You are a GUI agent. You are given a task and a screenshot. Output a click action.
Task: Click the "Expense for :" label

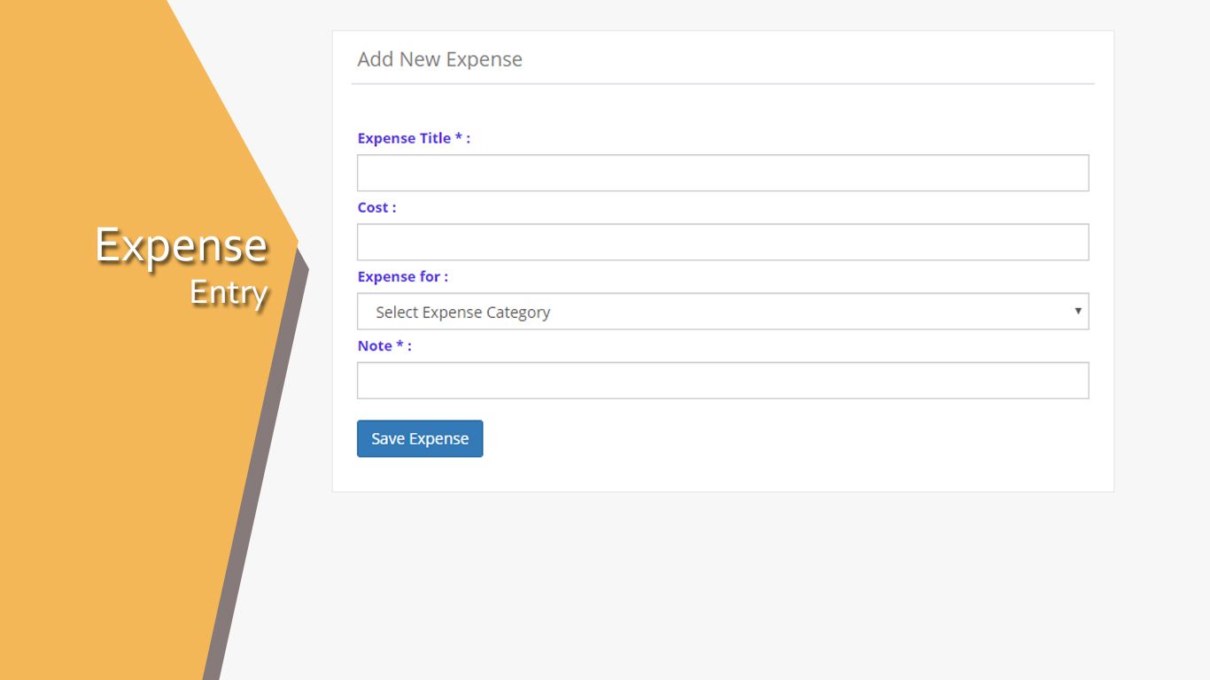click(402, 276)
